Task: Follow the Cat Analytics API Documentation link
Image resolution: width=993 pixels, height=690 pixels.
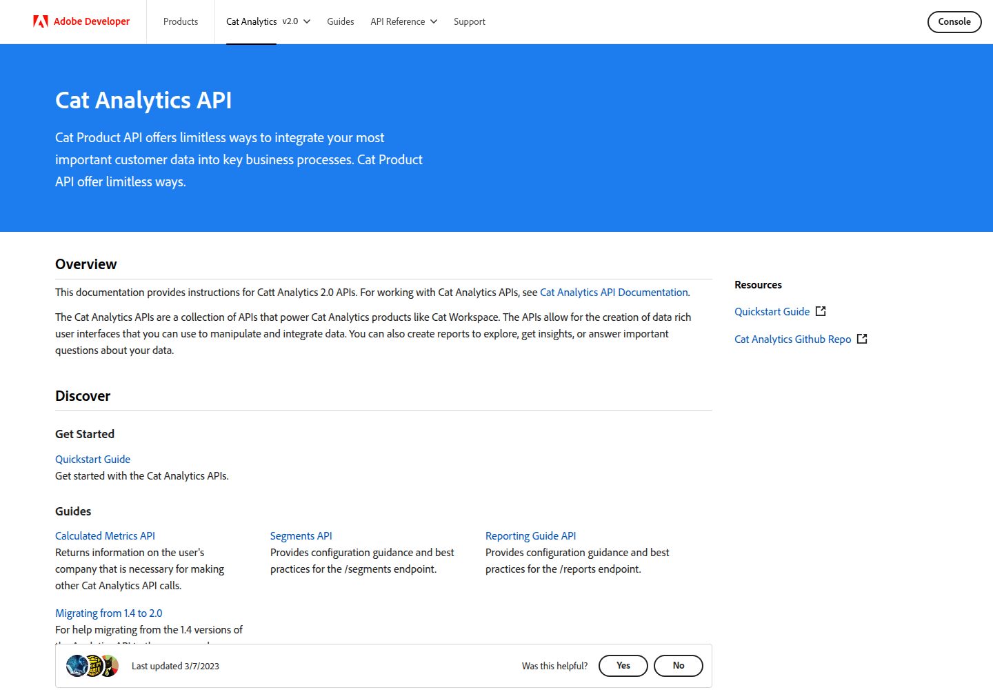Action: tap(614, 293)
